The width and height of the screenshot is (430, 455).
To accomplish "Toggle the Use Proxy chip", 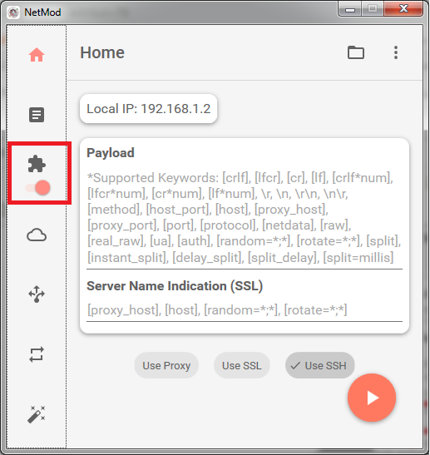I will tap(166, 365).
